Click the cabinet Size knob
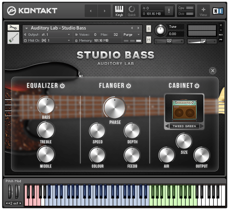This screenshot has width=229, height=210. click(184, 141)
